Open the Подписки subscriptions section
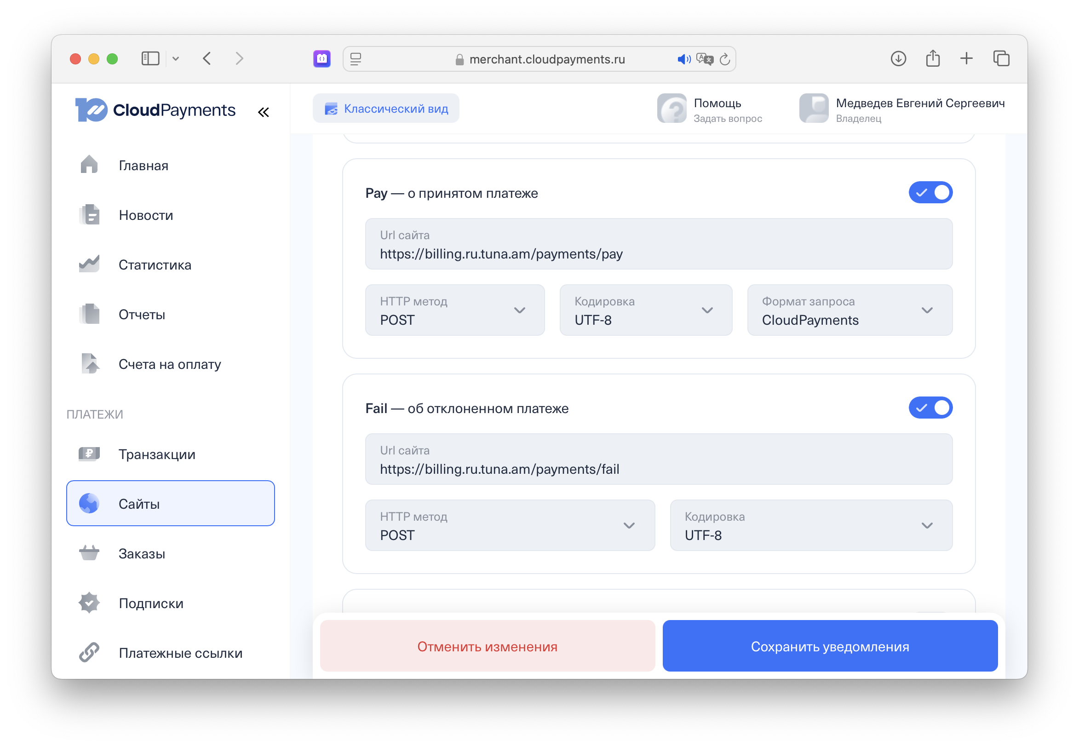 click(151, 603)
